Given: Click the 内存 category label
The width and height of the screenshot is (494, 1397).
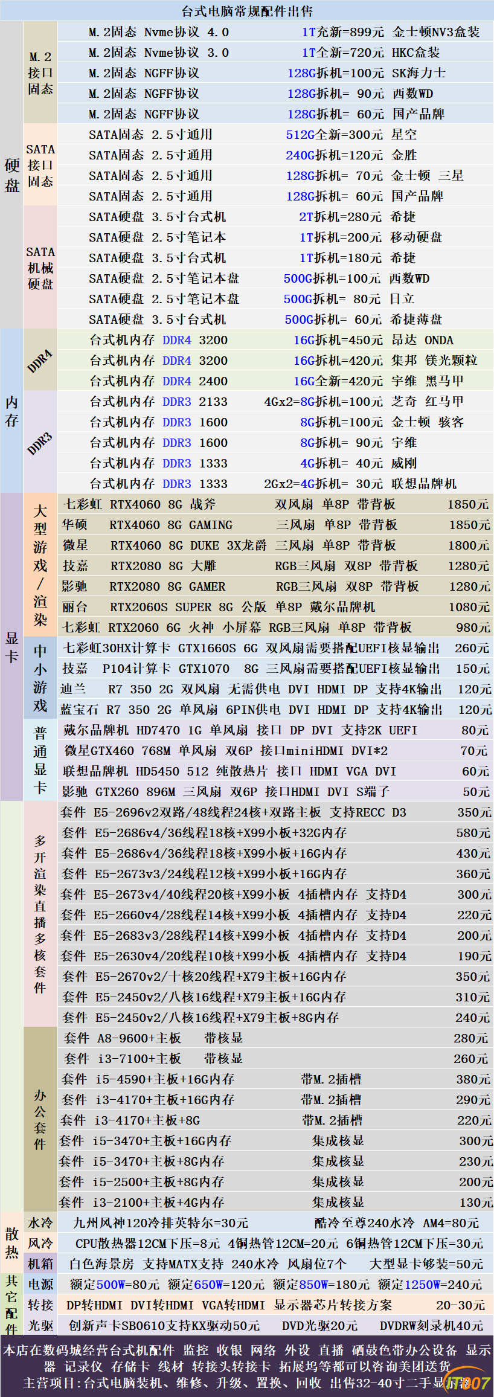Looking at the screenshot, I should pos(11,411).
